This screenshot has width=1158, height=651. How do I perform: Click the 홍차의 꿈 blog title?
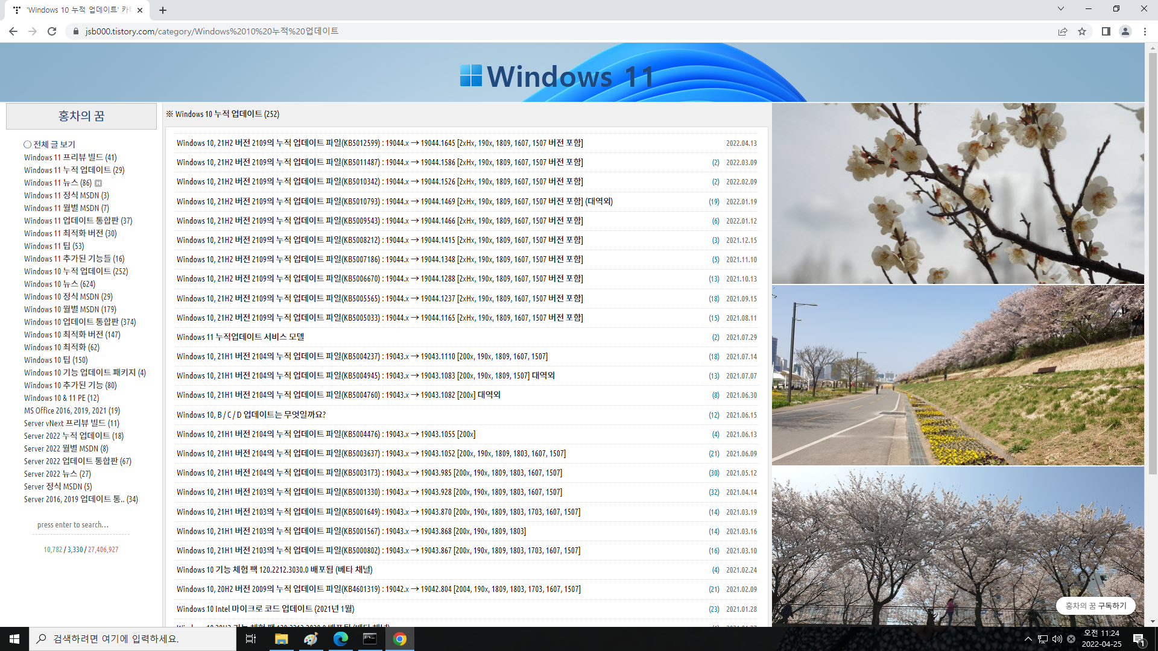pyautogui.click(x=81, y=116)
